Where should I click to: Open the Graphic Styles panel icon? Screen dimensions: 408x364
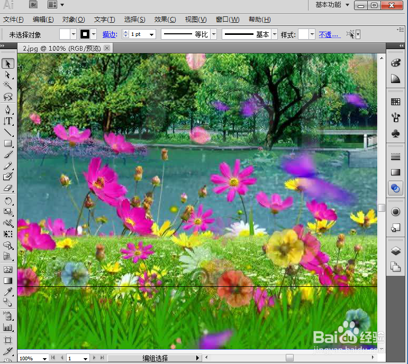pos(395,228)
